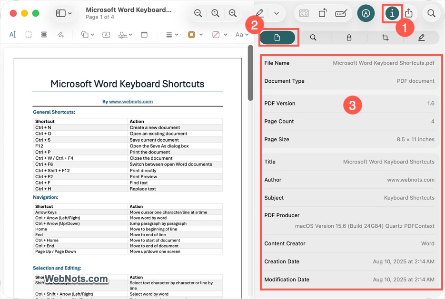Viewport: 445px width, 299px height.
Task: Click the Modification Date value
Action: point(404,280)
